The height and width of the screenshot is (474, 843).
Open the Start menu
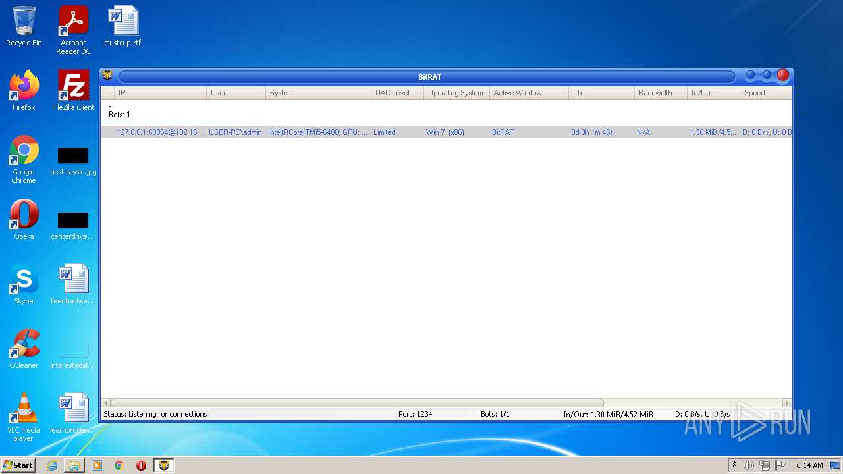click(18, 465)
